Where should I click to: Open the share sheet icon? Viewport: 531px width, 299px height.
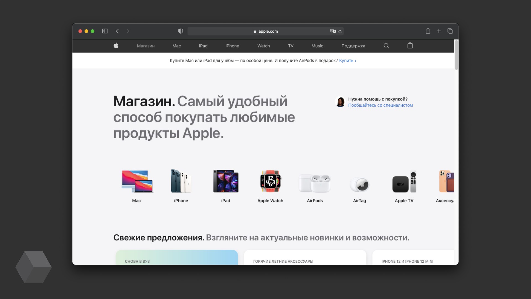coord(428,31)
